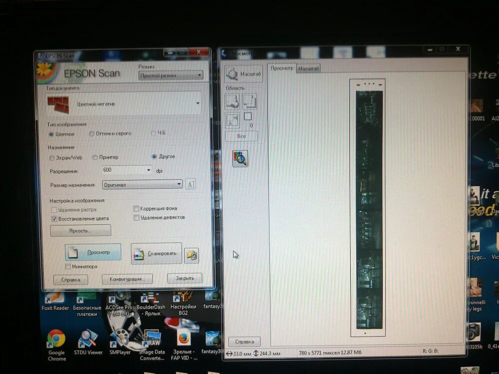
Task: Click Справка in the preview window
Action: click(245, 342)
